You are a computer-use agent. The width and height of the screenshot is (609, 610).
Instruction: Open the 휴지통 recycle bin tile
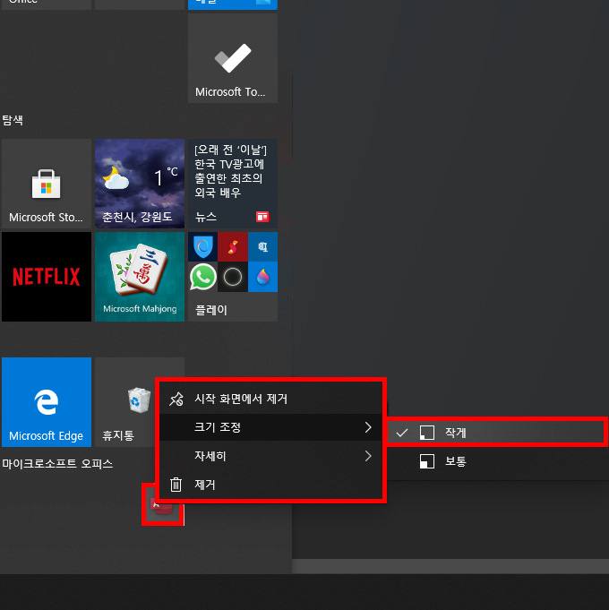click(124, 402)
